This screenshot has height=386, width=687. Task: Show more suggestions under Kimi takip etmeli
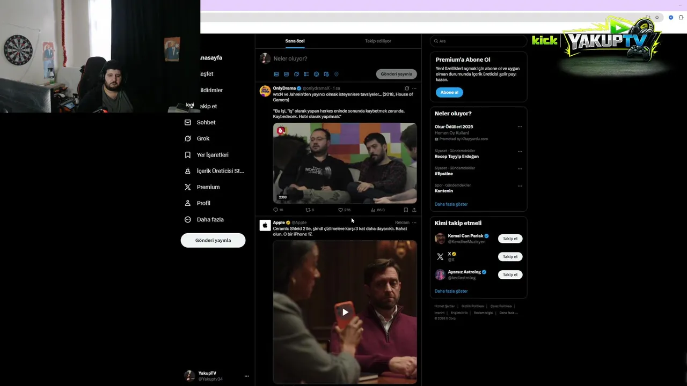[451, 291]
